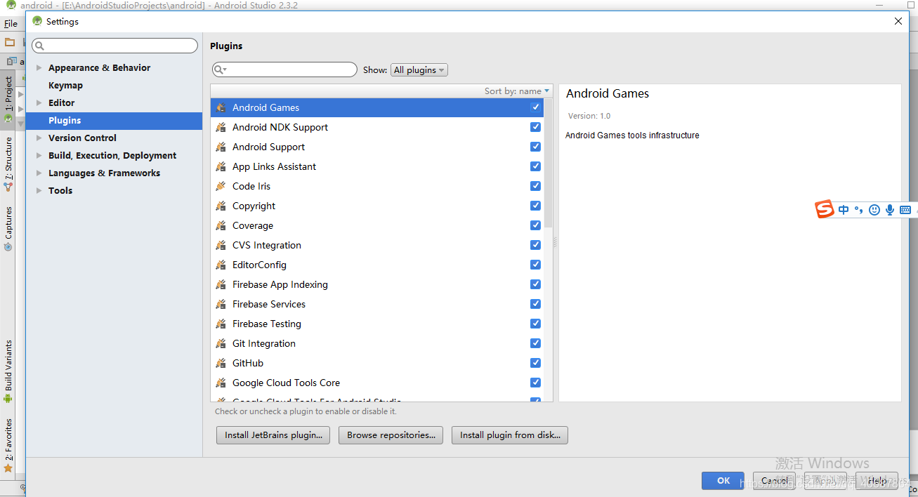
Task: Expand the Version Control settings node
Action: (39, 138)
